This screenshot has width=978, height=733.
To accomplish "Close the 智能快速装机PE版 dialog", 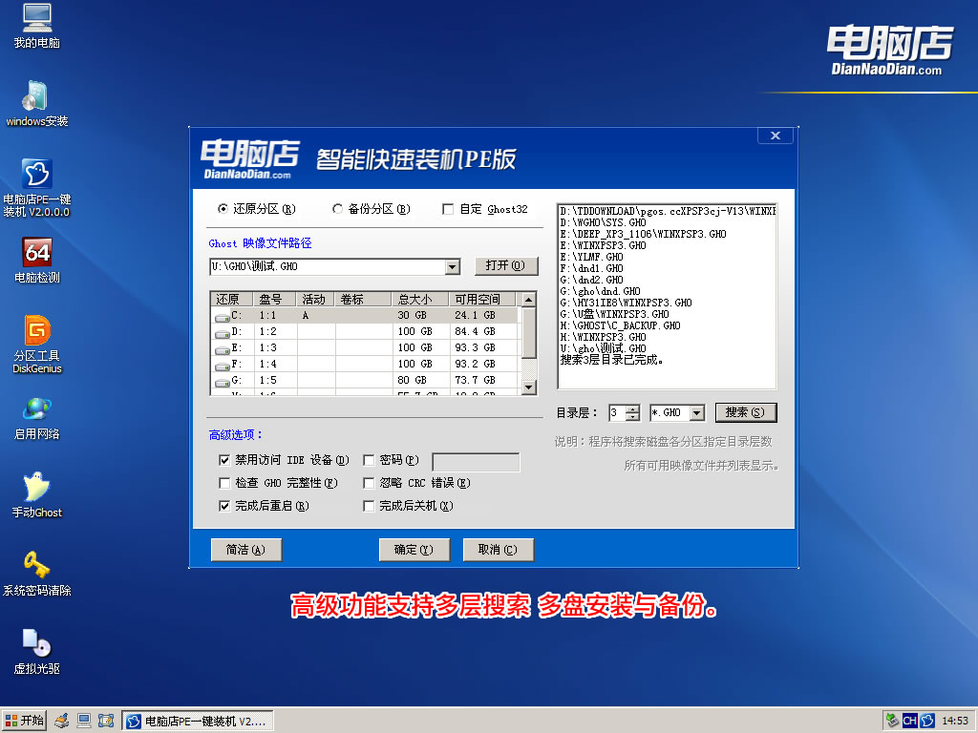I will click(776, 136).
